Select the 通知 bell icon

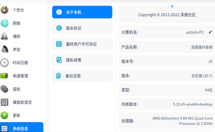(x=4, y=36)
